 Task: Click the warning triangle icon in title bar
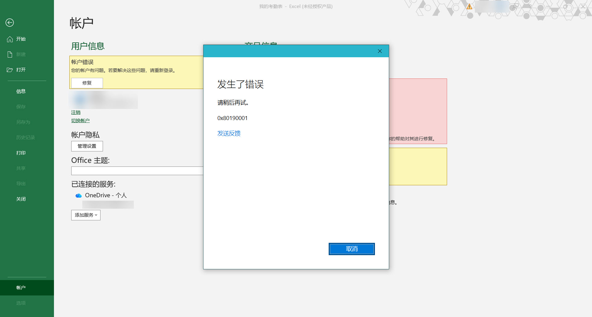(x=469, y=6)
